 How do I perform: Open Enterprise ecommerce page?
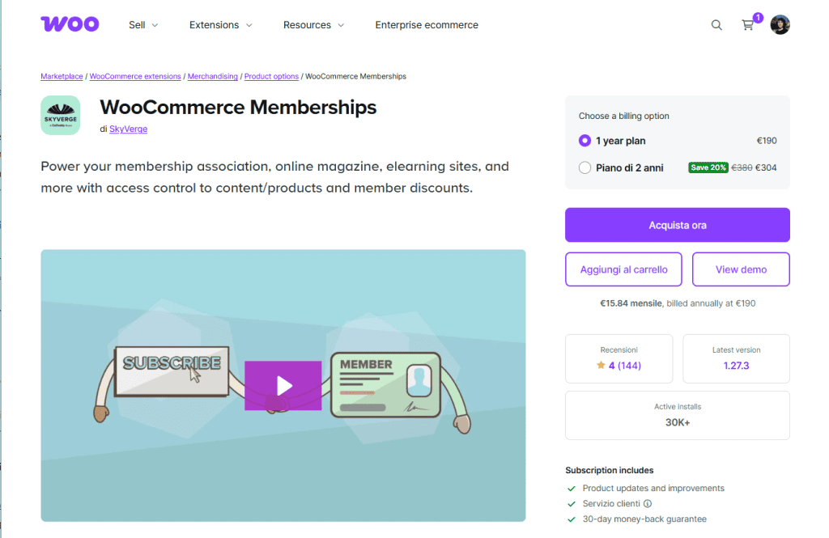coord(427,25)
